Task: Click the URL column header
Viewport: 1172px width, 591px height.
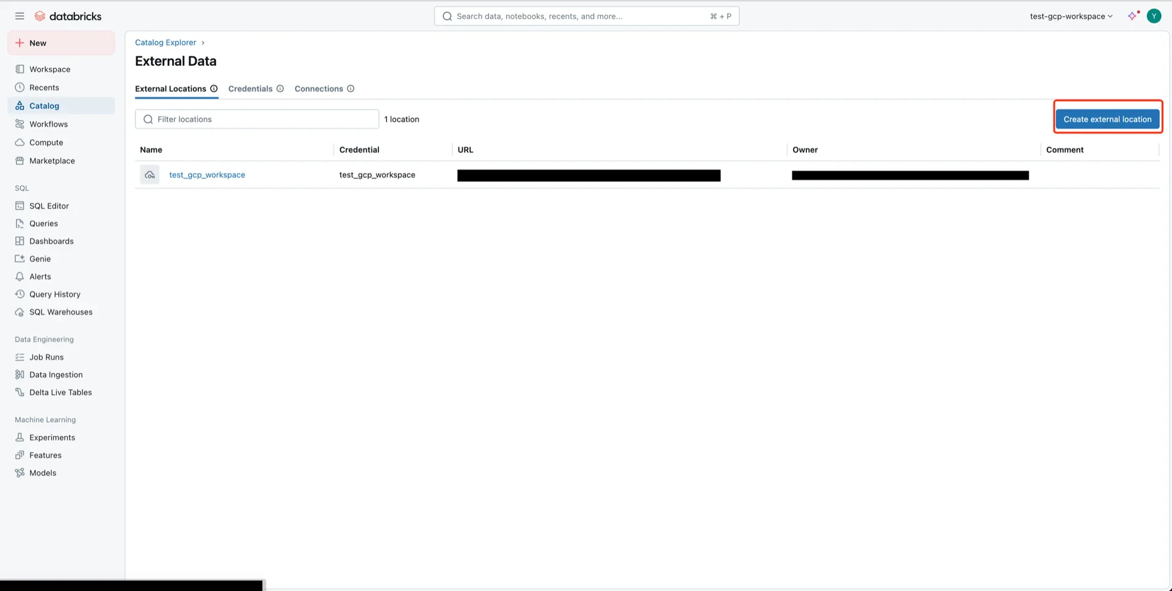Action: (x=465, y=150)
